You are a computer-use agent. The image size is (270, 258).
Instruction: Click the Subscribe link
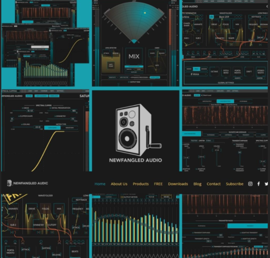click(x=235, y=184)
